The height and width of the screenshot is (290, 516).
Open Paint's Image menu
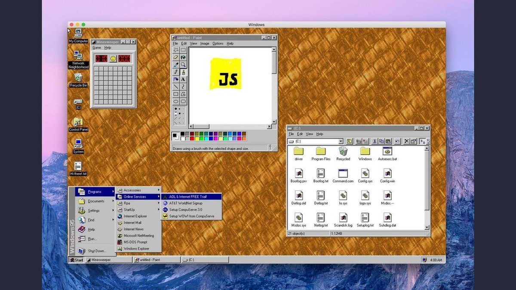[205, 43]
